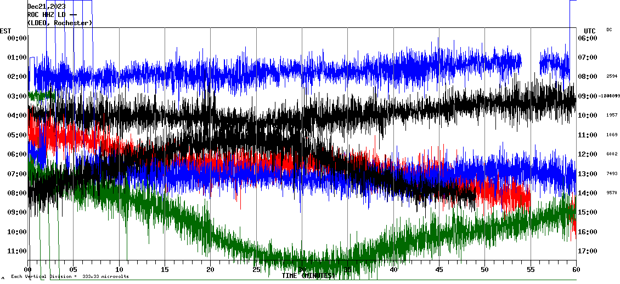620x284 pixels.
Task: Click the DC value 7493
Action: point(612,173)
